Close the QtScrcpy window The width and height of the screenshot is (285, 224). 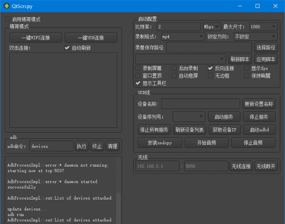(275, 6)
